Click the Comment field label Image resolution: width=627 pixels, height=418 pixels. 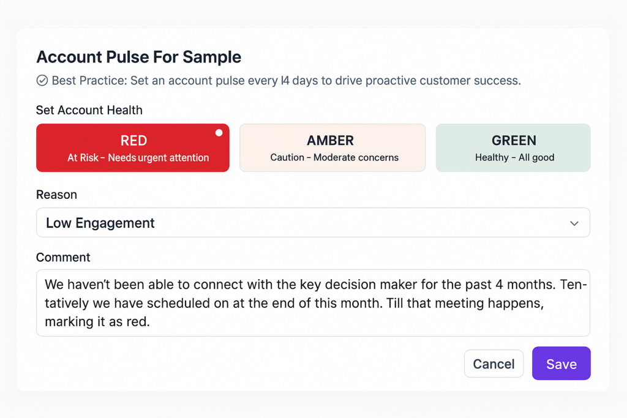pyautogui.click(x=63, y=258)
